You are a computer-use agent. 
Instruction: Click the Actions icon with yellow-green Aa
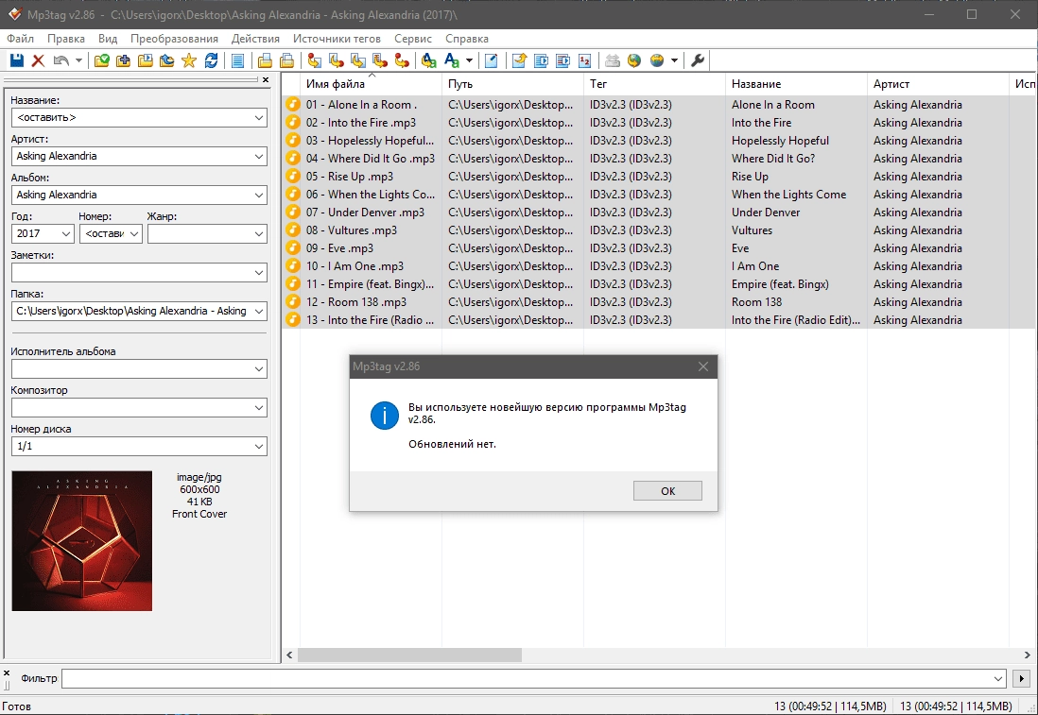pyautogui.click(x=429, y=60)
